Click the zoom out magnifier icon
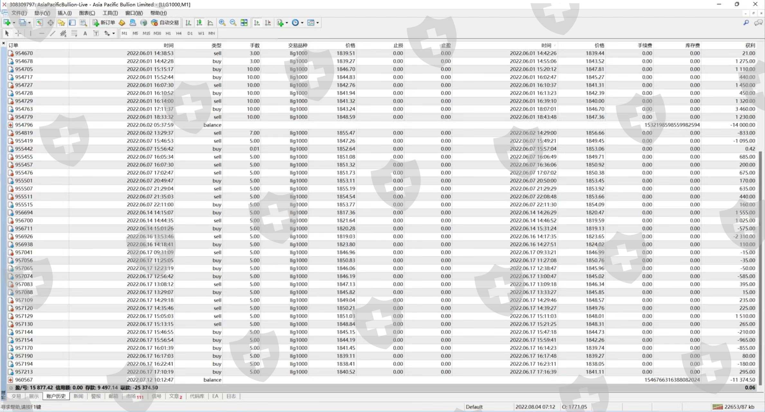 [x=233, y=23]
